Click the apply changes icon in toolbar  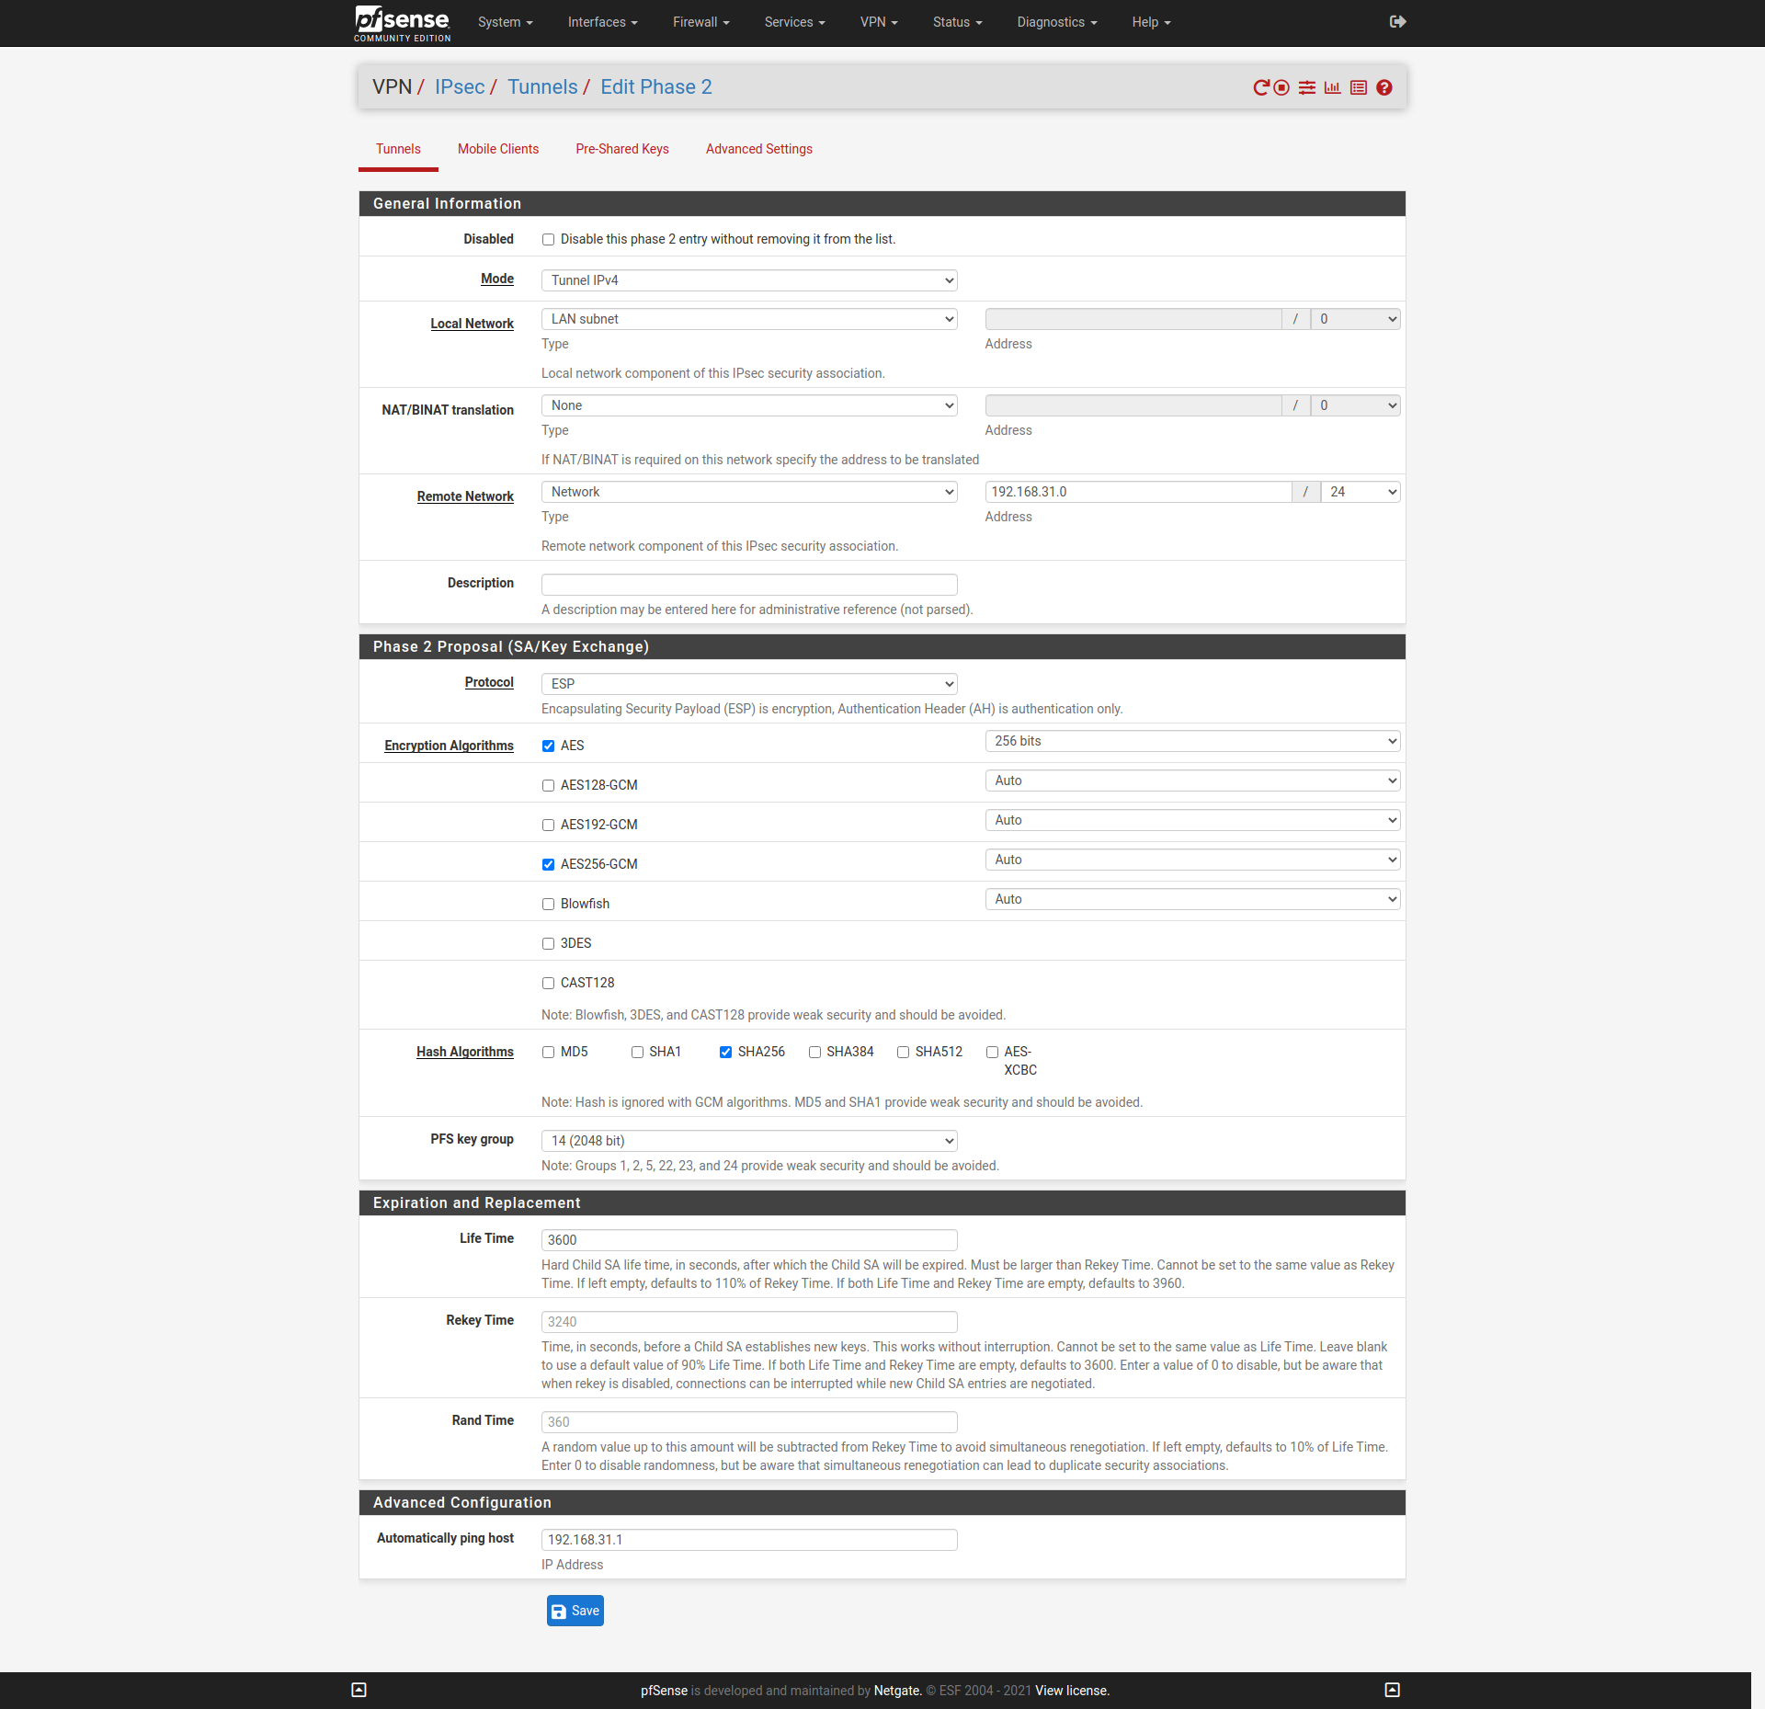click(x=1262, y=88)
